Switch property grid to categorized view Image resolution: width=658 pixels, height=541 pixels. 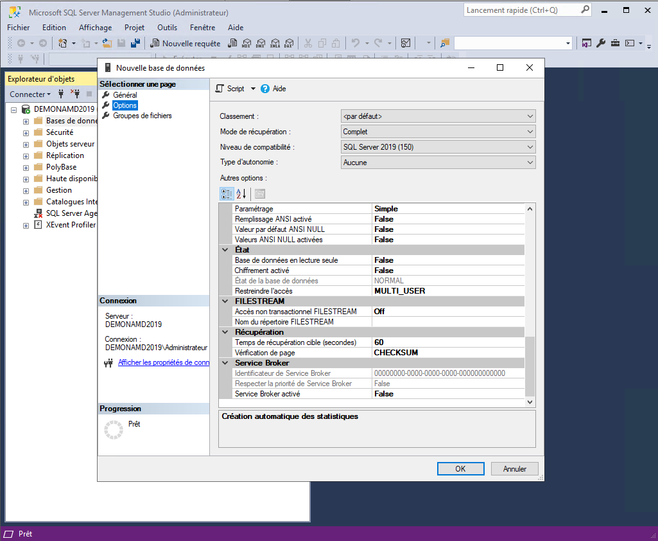coord(227,194)
